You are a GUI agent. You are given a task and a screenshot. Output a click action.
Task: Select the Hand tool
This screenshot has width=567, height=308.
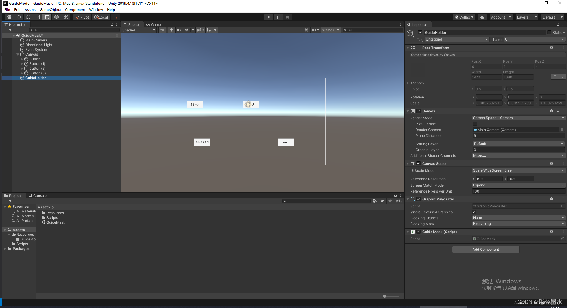click(9, 17)
